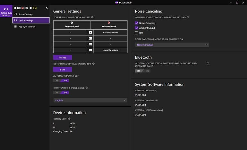This screenshot has height=150, width=247.
Task: Open help for Bluetooth automatic connection switching
Action: [x=208, y=64]
